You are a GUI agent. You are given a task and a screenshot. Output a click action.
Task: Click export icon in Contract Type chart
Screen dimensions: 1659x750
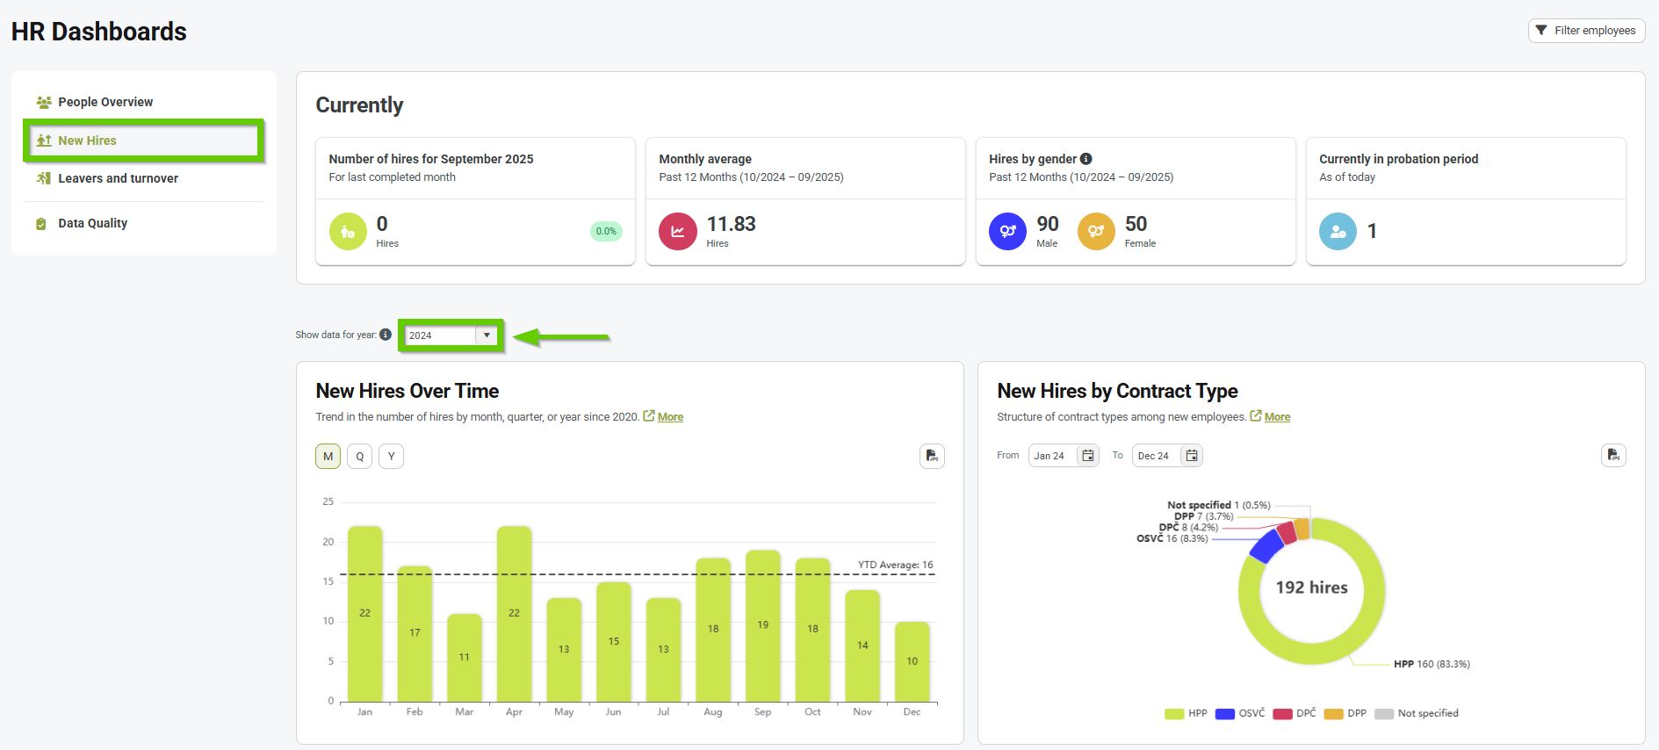pos(1613,455)
